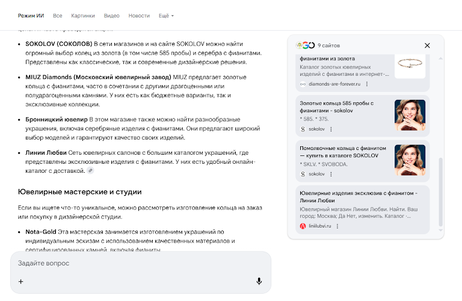The width and height of the screenshot is (462, 301).
Task: Switch to the Картинки tab
Action: [82, 15]
